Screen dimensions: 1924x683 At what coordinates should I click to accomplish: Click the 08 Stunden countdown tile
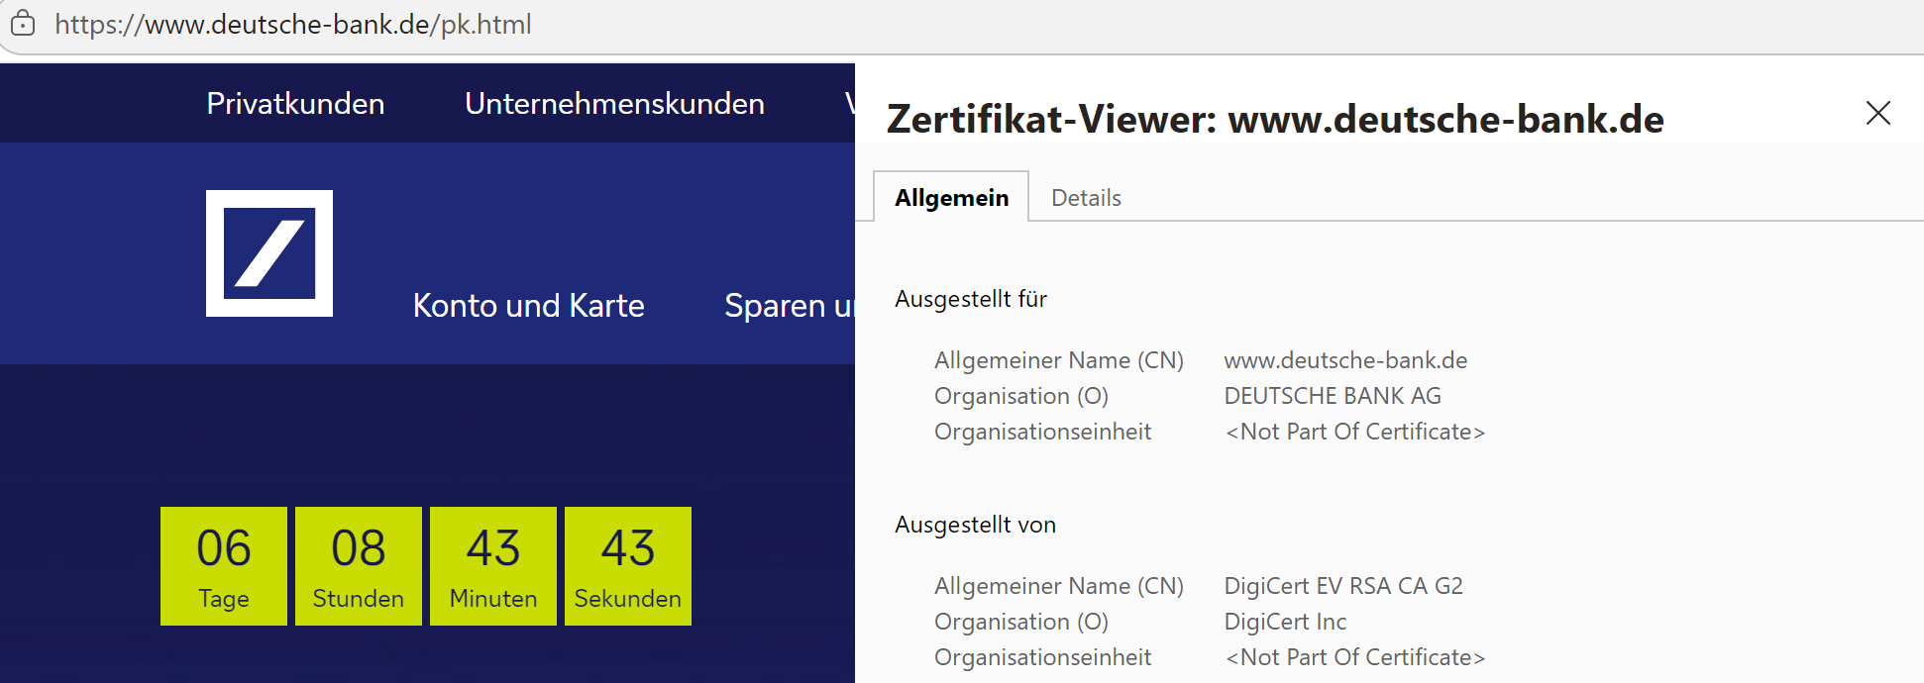[x=359, y=566]
